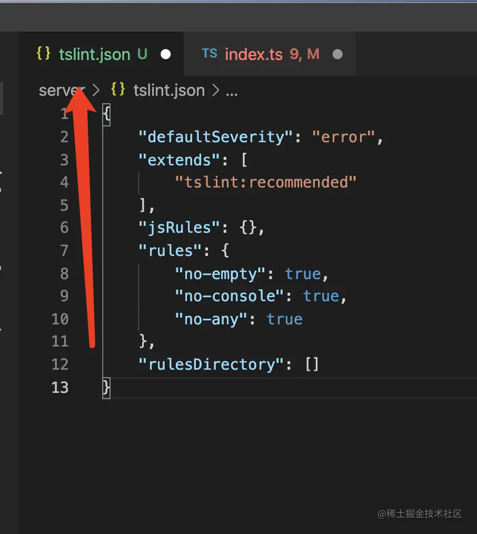Click the true value of no-empty
Screen dimensions: 477x534
[303, 274]
